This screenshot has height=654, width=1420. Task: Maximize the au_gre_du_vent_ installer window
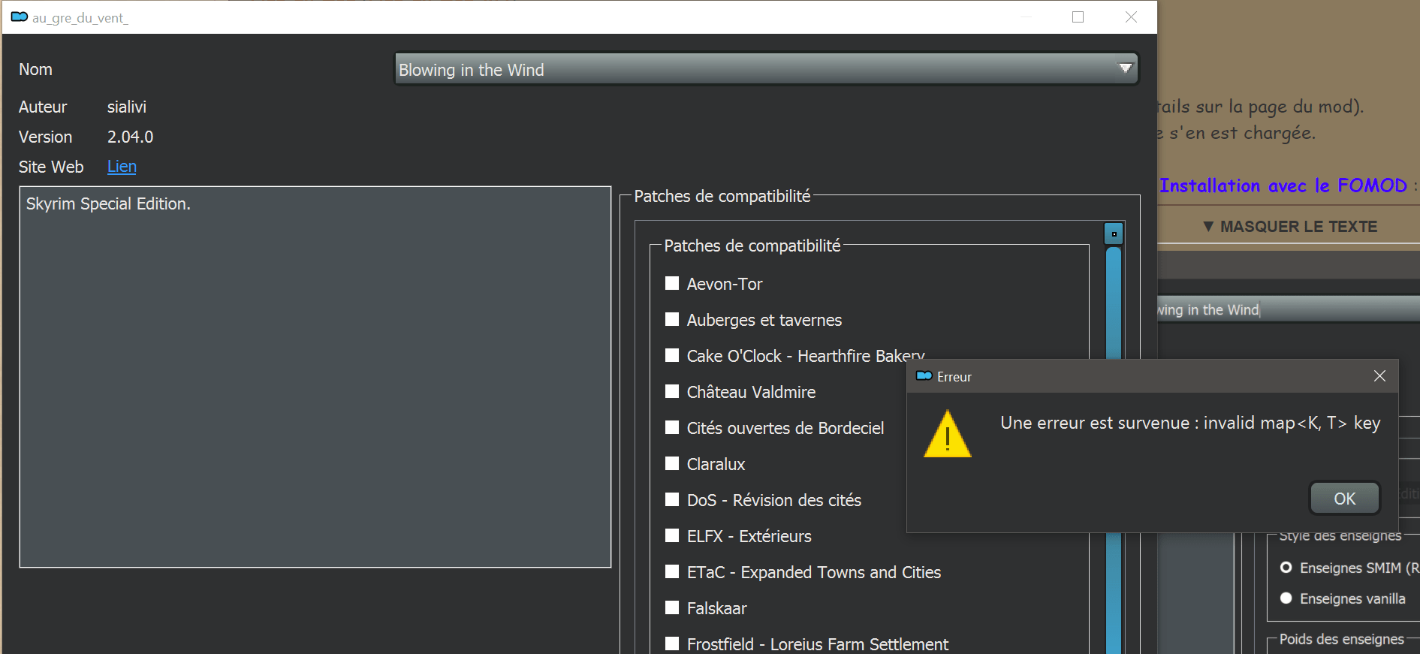pos(1078,17)
